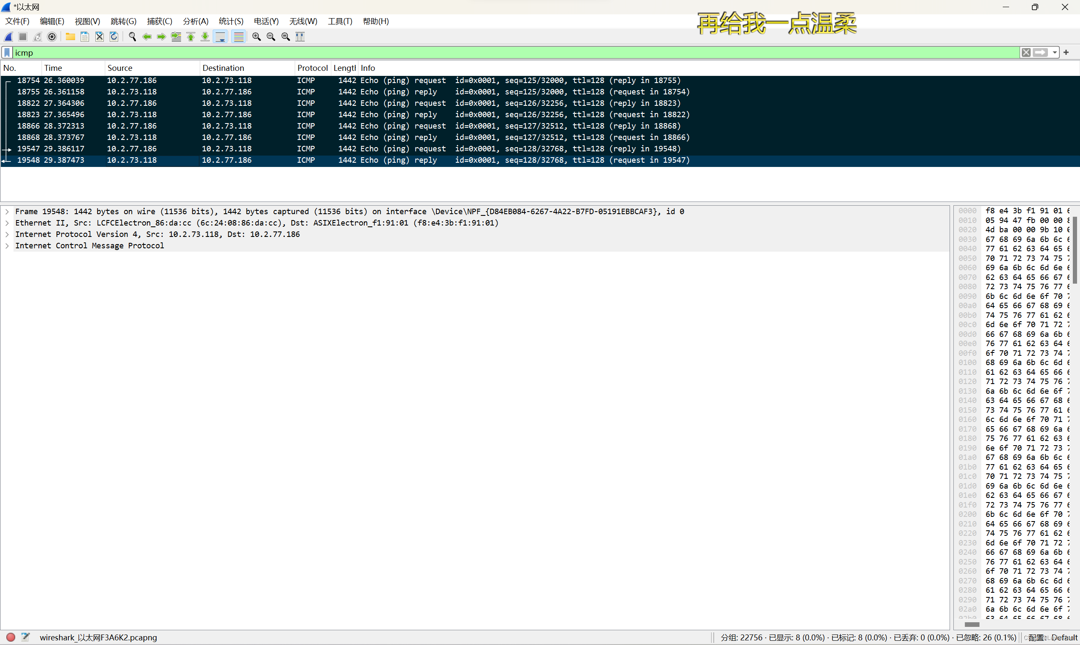
Task: Toggle packet list colorization rules
Action: (x=238, y=37)
